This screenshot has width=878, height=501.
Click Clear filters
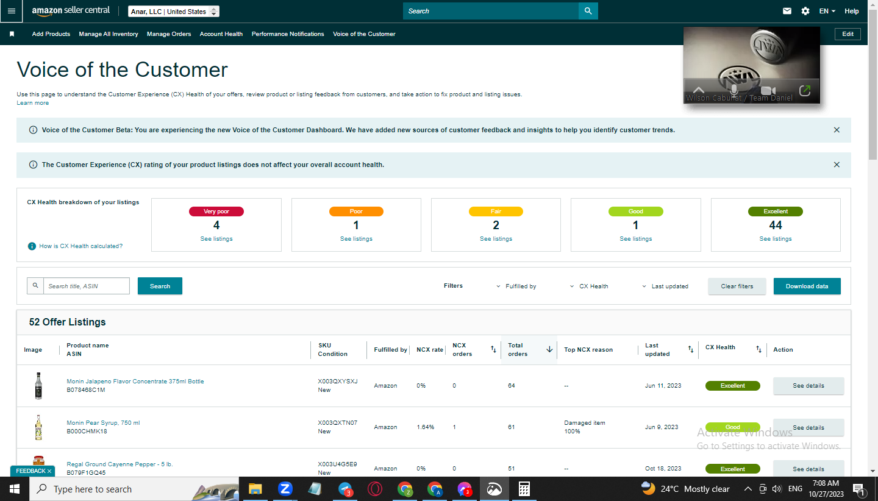click(x=737, y=286)
